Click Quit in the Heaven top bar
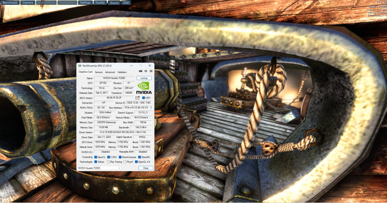 click(x=126, y=2)
